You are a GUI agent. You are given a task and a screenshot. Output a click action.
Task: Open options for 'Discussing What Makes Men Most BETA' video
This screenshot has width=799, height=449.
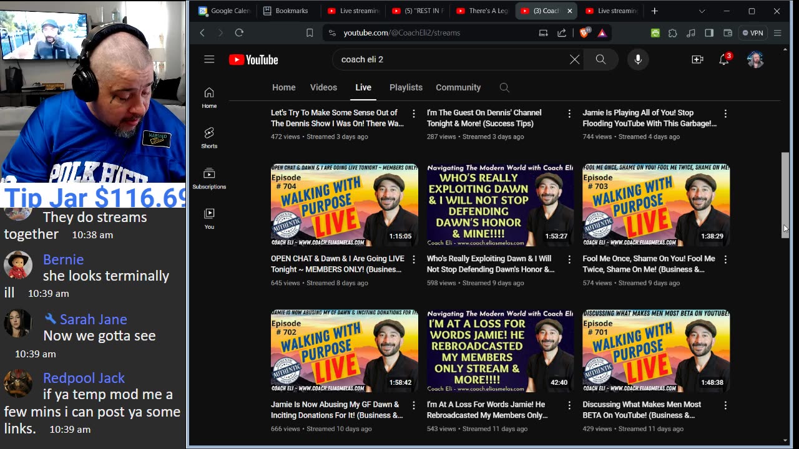click(x=725, y=405)
